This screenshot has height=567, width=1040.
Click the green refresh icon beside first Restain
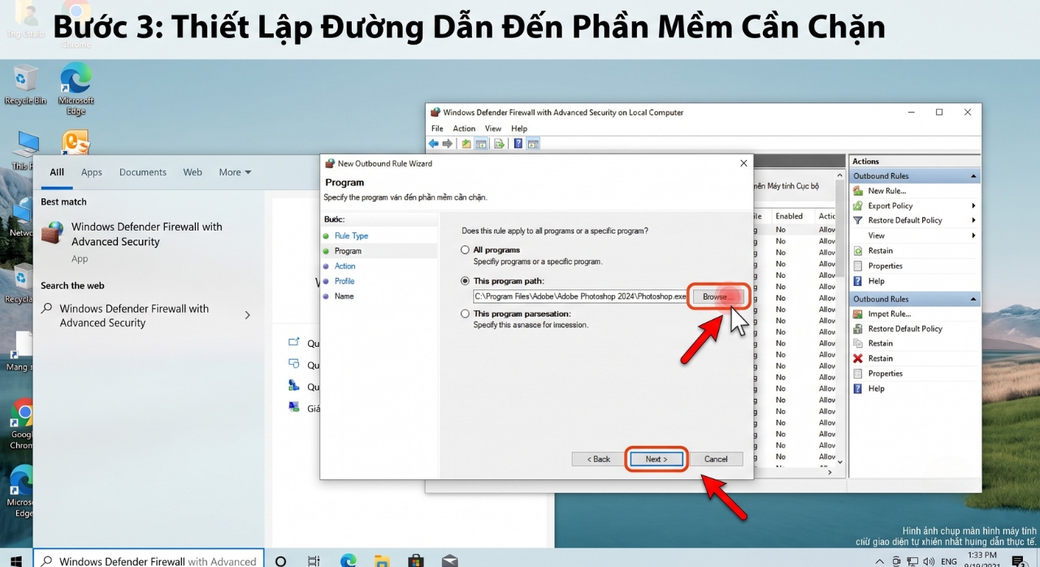[858, 250]
